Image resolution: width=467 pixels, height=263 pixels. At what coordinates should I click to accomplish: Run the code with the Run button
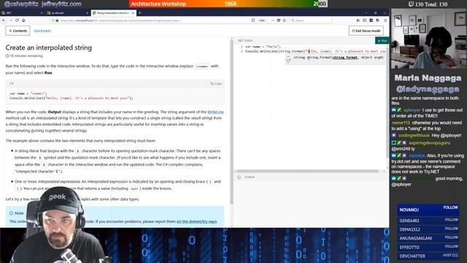(382, 41)
